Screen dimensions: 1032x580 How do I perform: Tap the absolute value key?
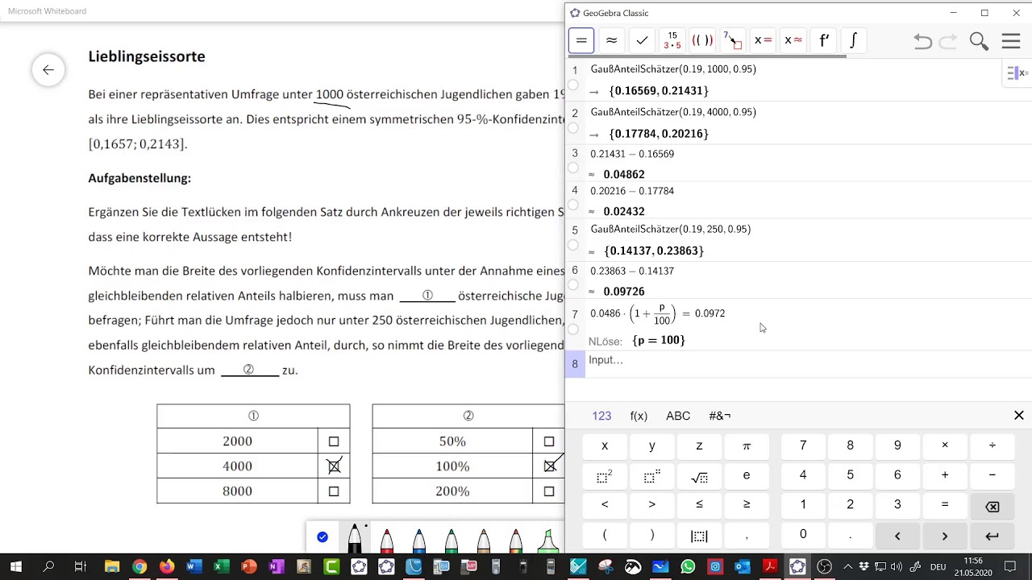click(x=699, y=536)
